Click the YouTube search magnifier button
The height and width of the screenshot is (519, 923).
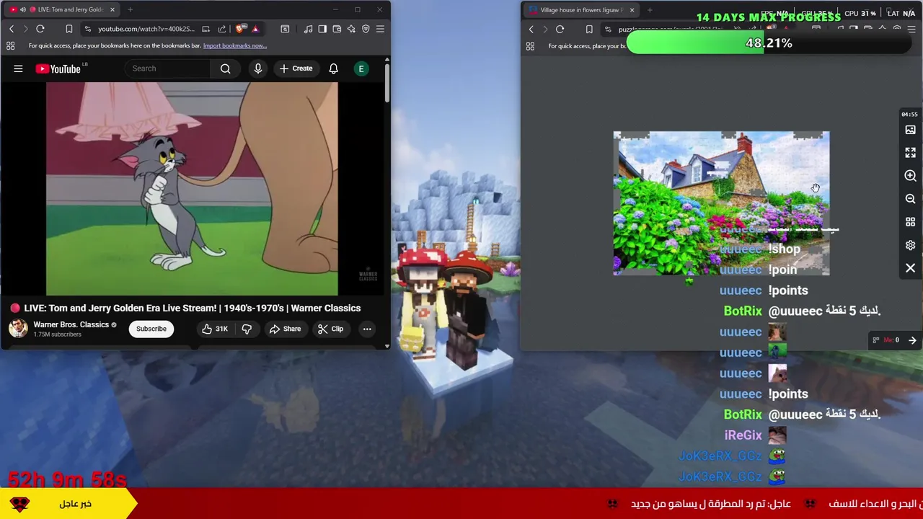[x=225, y=68]
